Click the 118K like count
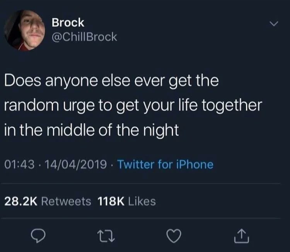The height and width of the screenshot is (252, 290). coord(111,201)
